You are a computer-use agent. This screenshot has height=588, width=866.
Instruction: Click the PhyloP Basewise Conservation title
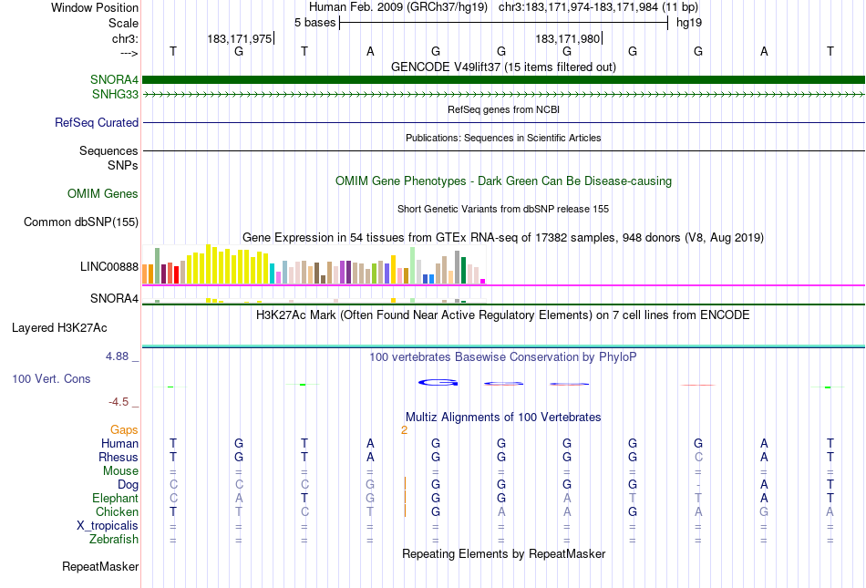point(503,357)
